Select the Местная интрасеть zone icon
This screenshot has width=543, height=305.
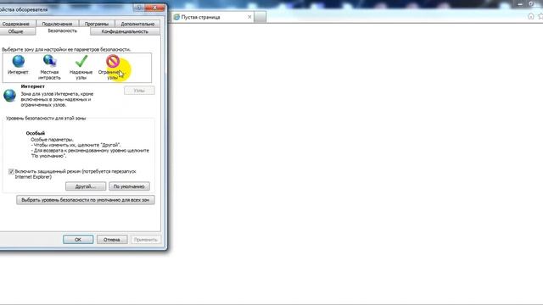click(x=49, y=61)
